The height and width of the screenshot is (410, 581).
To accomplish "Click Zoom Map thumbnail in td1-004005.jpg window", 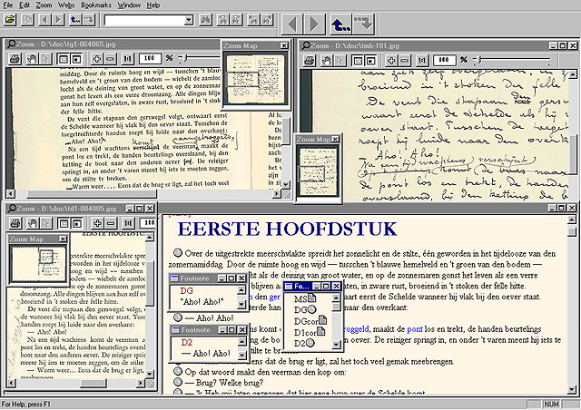I will [x=38, y=264].
